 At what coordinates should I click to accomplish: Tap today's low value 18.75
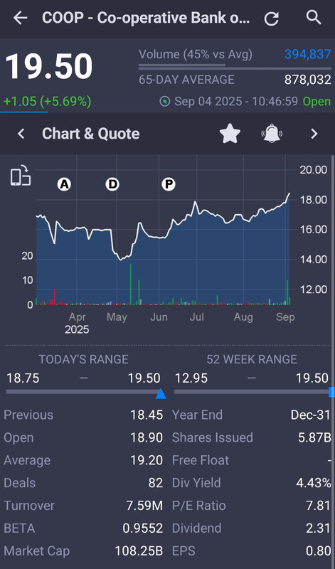pos(23,378)
